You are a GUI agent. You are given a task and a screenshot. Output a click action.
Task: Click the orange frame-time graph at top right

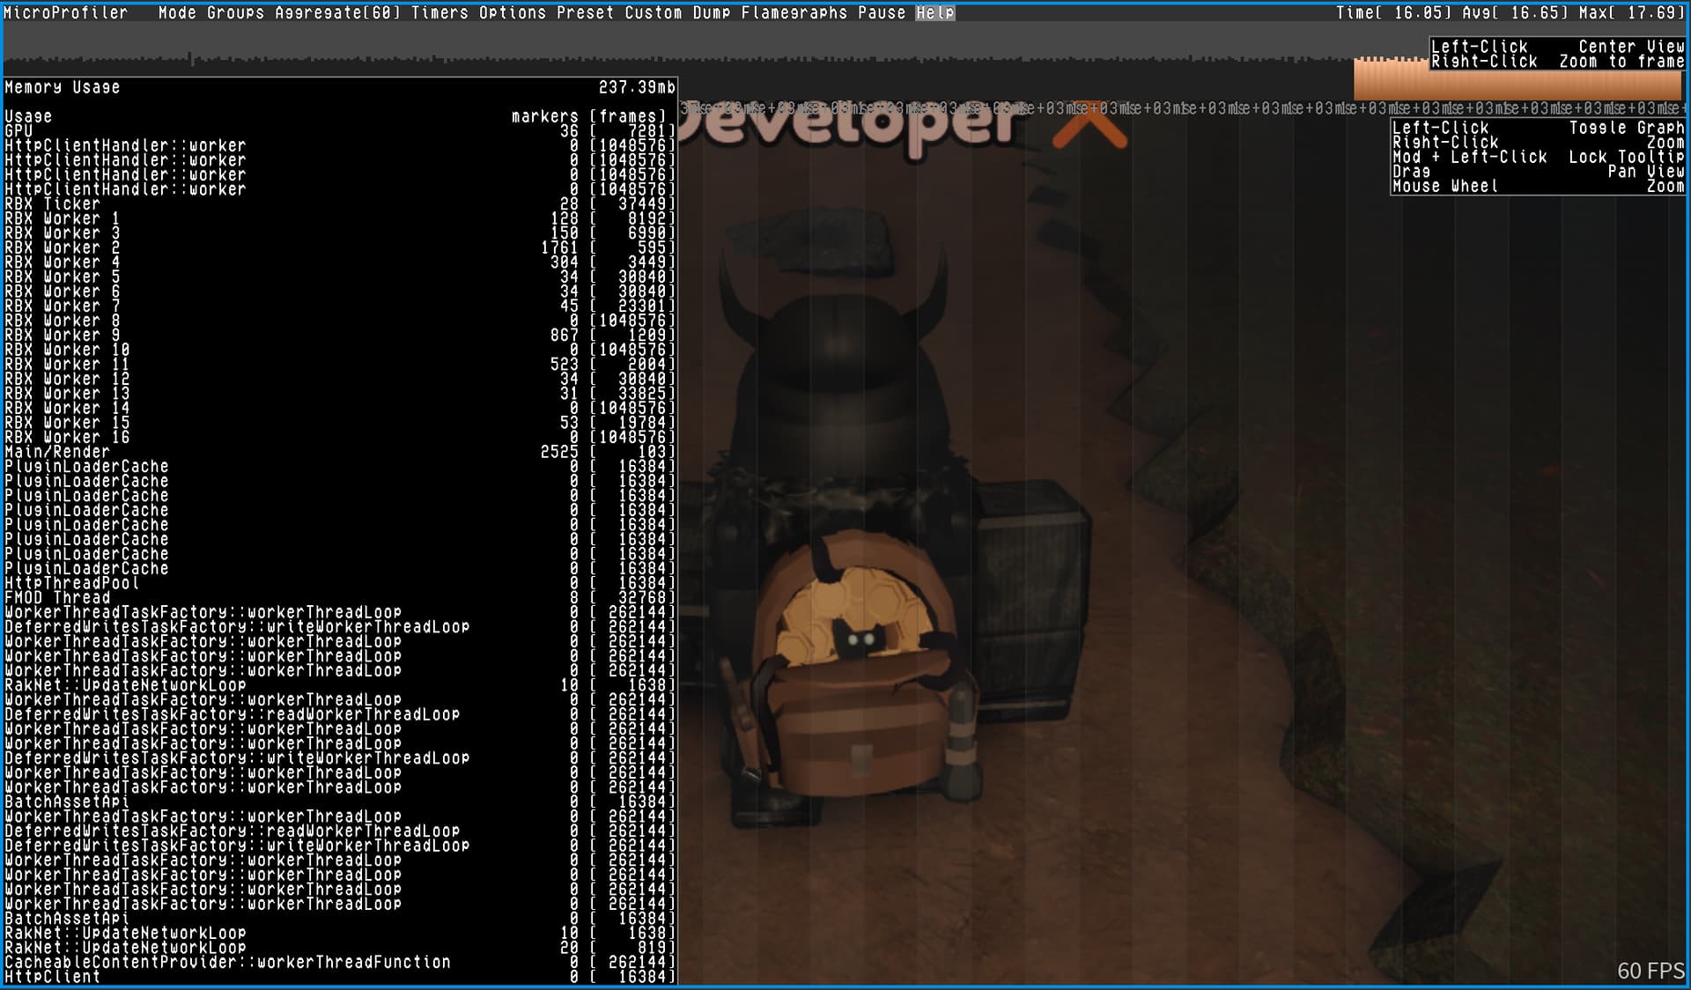point(1517,79)
